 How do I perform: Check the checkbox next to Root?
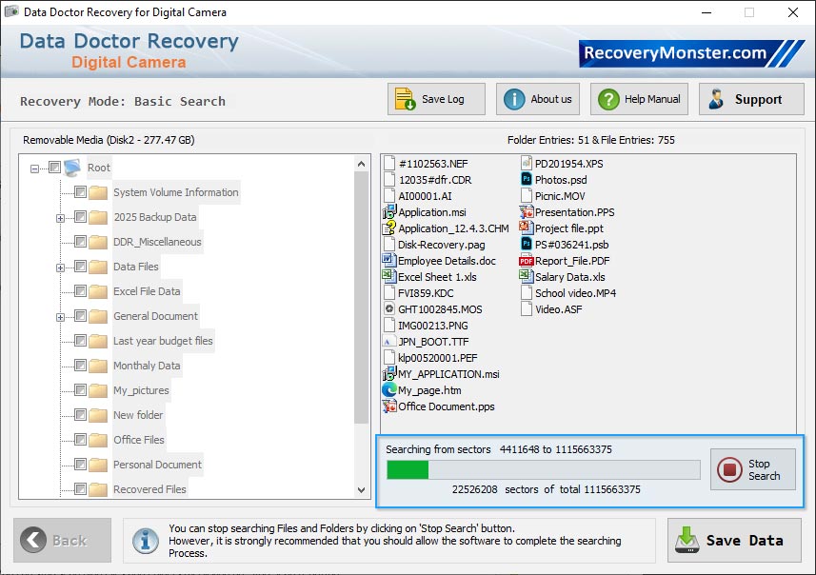click(x=53, y=168)
